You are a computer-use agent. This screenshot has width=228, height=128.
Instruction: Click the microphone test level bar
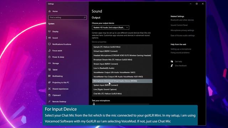tap(123, 104)
